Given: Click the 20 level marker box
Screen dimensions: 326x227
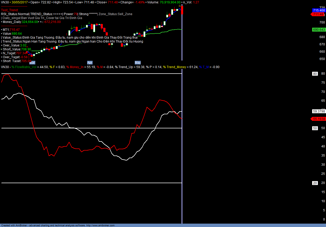Looking at the screenshot, I should point(315,183).
